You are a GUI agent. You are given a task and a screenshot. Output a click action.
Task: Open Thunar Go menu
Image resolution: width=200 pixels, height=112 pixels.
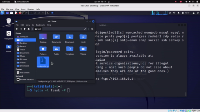(x=33, y=25)
